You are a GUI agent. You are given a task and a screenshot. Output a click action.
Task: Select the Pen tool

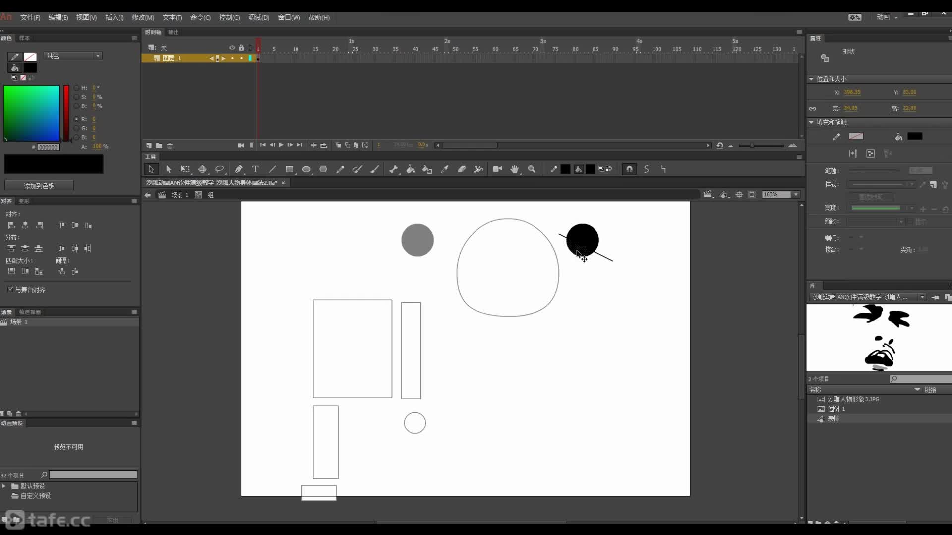pyautogui.click(x=238, y=169)
